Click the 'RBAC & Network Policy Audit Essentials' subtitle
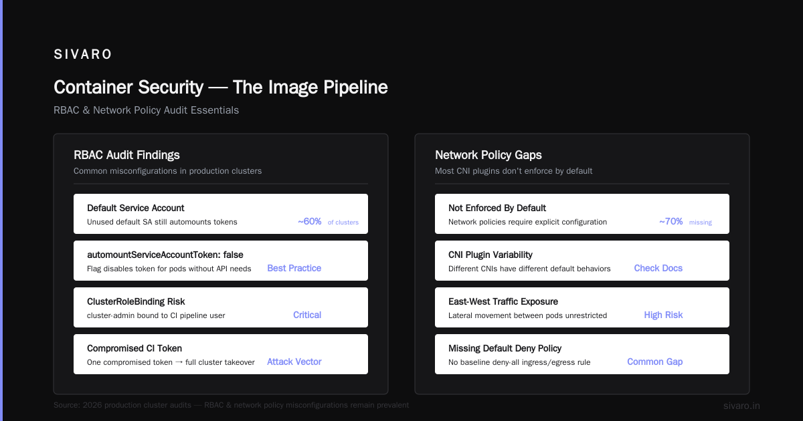Viewport: 803px width, 421px height. (146, 110)
